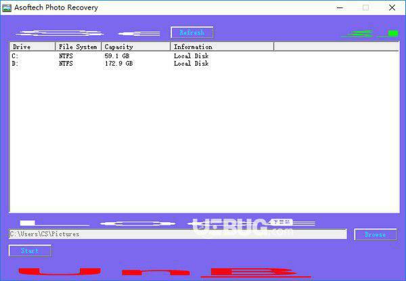Viewport: 406px width, 281px height.
Task: Click the Refresh button
Action: (192, 33)
